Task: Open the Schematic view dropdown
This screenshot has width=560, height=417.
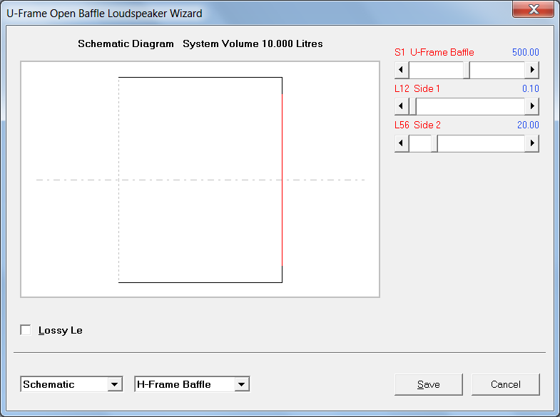Action: point(114,384)
